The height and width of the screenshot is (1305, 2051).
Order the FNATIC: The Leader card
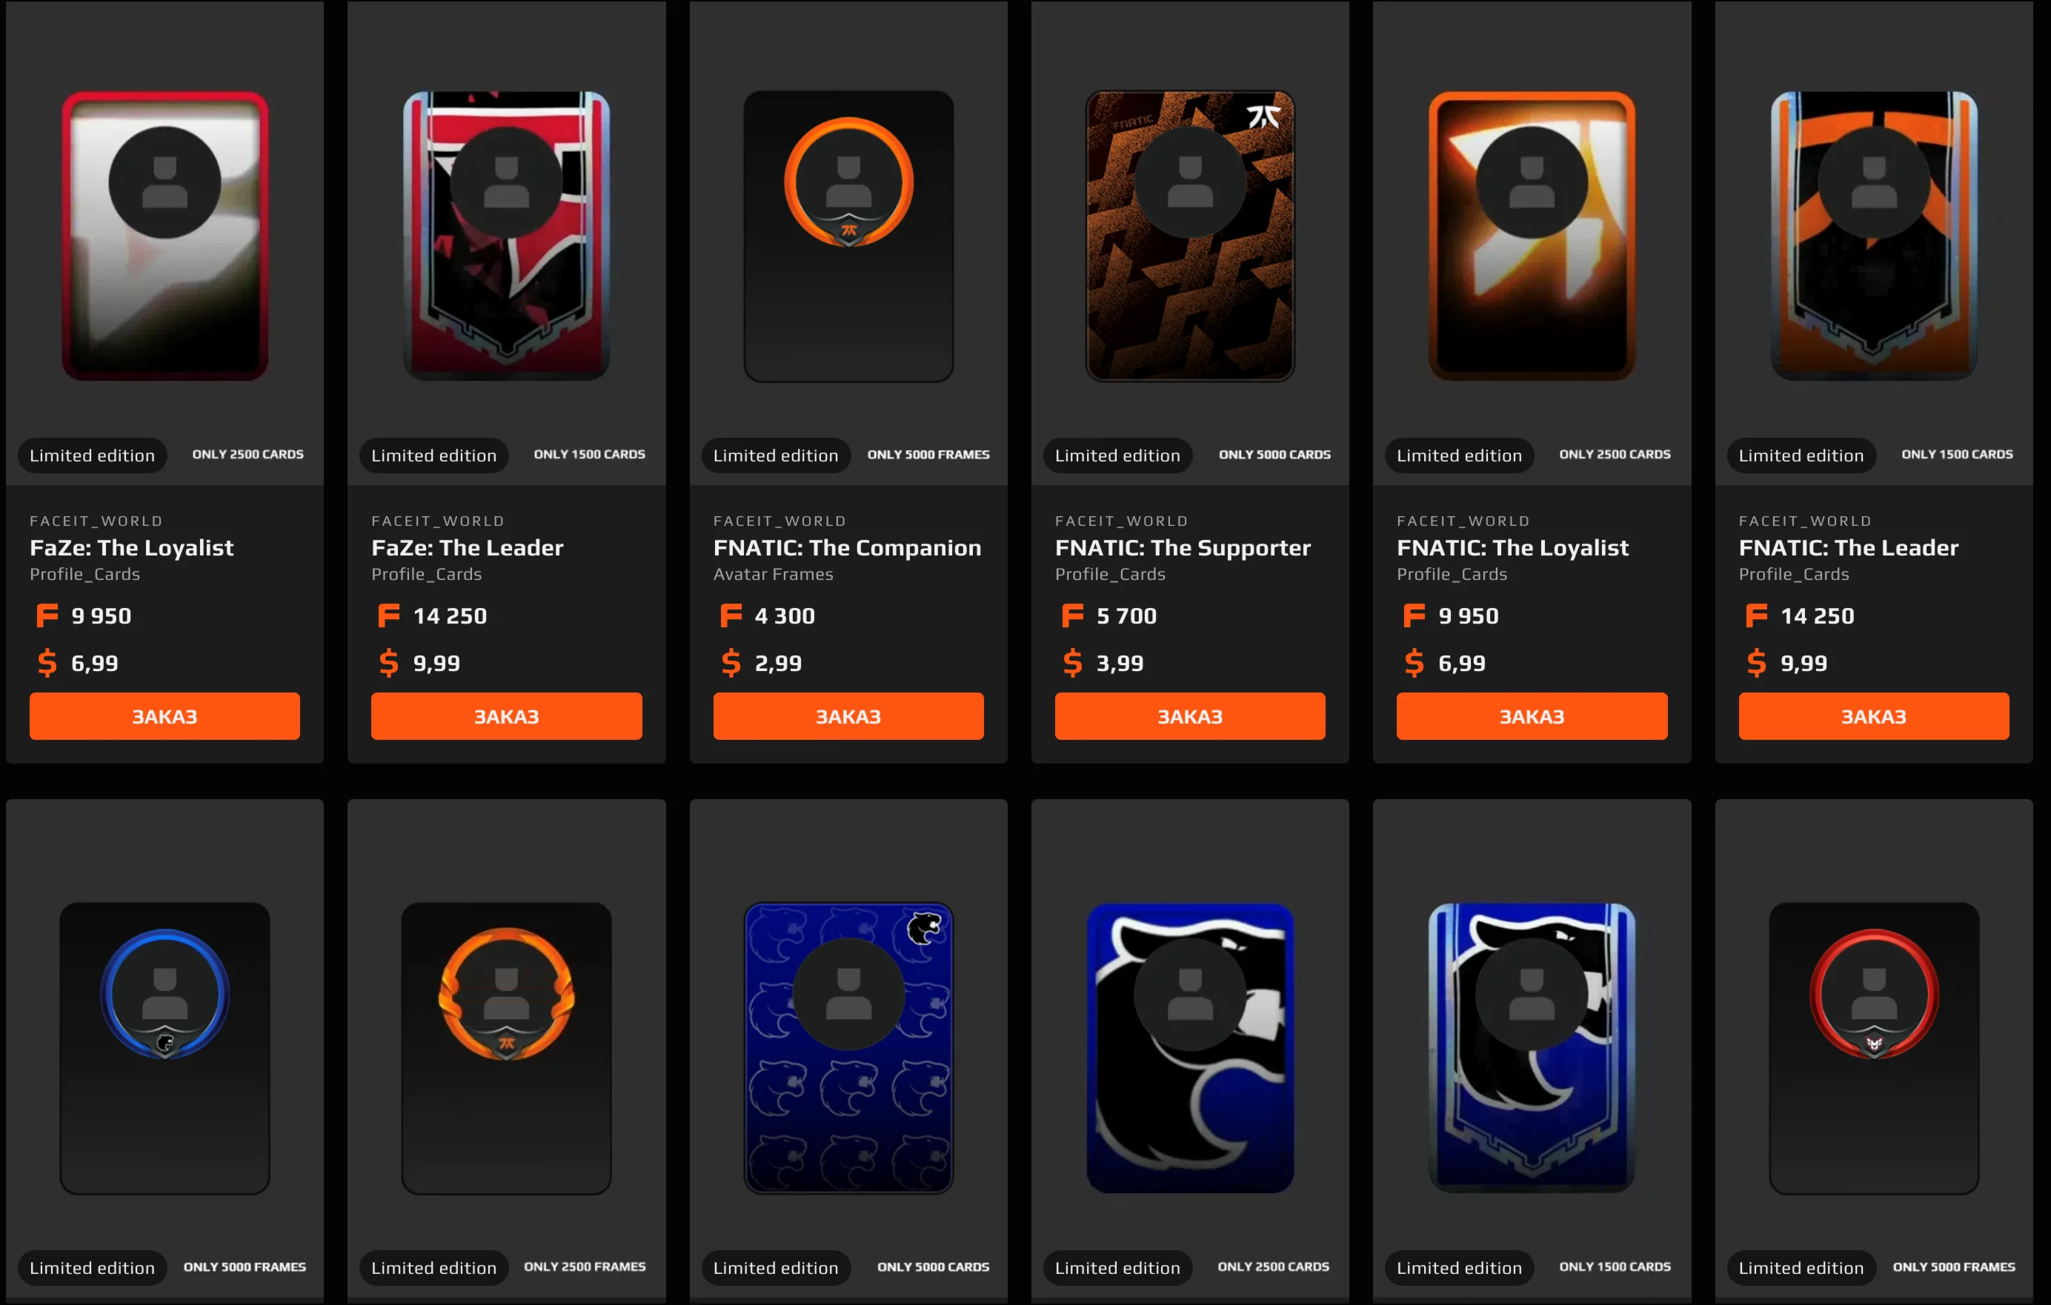click(x=1874, y=716)
